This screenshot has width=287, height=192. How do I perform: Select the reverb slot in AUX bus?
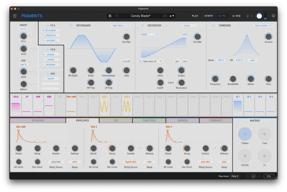tap(50, 78)
